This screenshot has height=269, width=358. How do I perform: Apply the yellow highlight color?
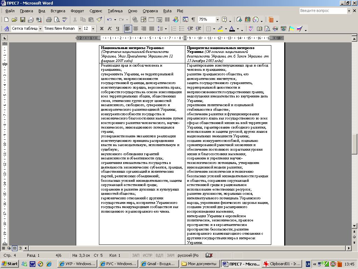click(x=220, y=29)
